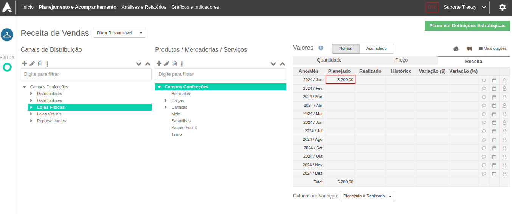Delete selected channel with trash icon

(40, 64)
